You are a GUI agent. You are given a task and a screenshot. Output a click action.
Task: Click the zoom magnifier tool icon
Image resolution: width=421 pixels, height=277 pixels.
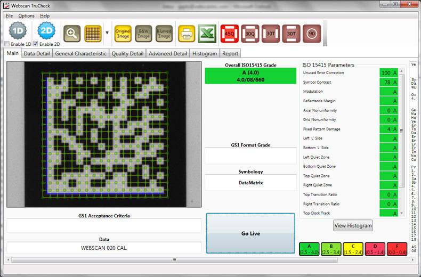(x=72, y=34)
